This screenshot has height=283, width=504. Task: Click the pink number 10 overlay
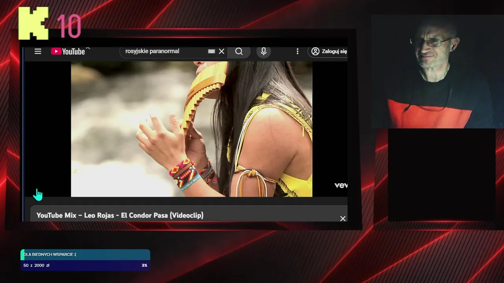point(69,27)
